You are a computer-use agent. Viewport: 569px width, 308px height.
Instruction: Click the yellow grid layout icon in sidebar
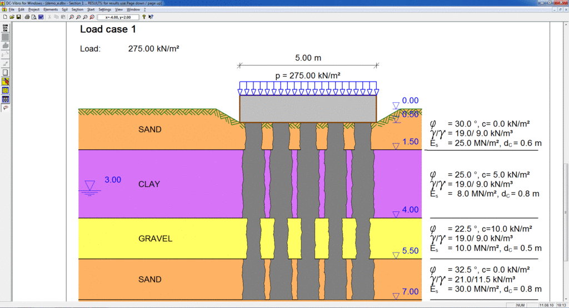coord(6,90)
